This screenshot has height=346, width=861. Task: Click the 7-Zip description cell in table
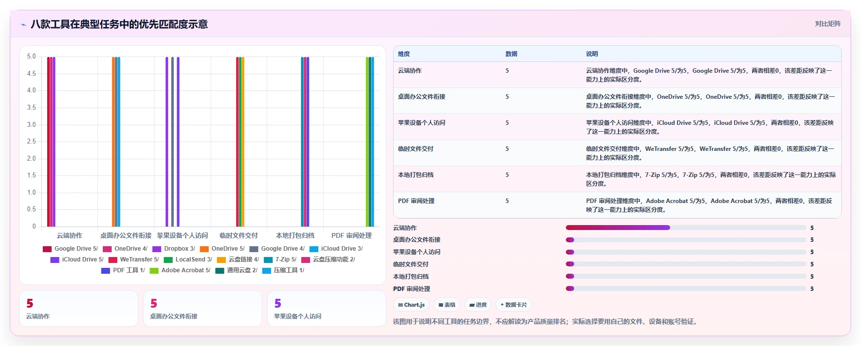coord(711,179)
